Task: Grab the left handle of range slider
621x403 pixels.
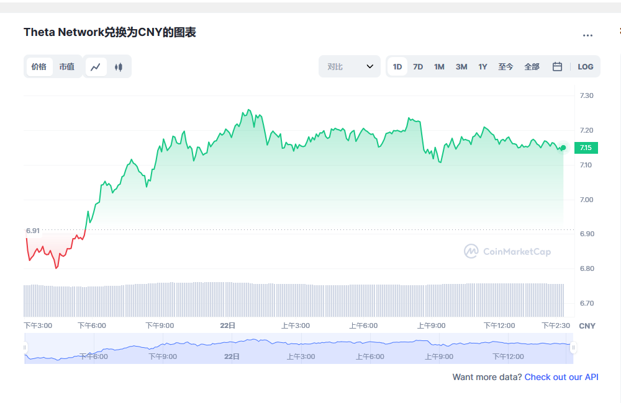Action: pos(25,348)
